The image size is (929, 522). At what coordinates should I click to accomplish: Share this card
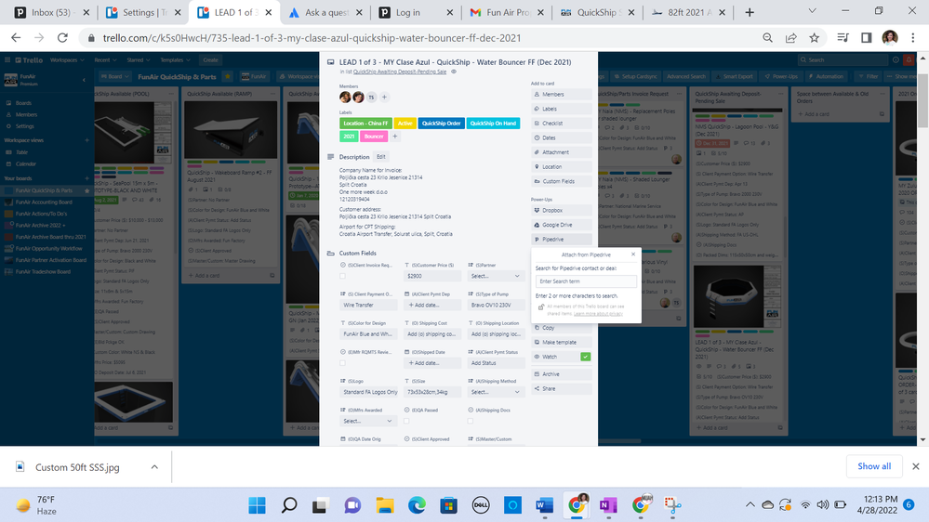point(561,389)
